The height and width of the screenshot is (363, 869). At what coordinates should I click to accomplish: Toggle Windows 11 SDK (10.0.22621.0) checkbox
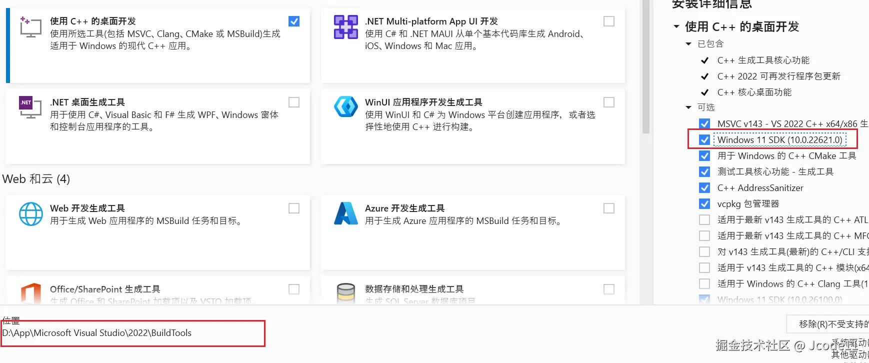click(704, 140)
